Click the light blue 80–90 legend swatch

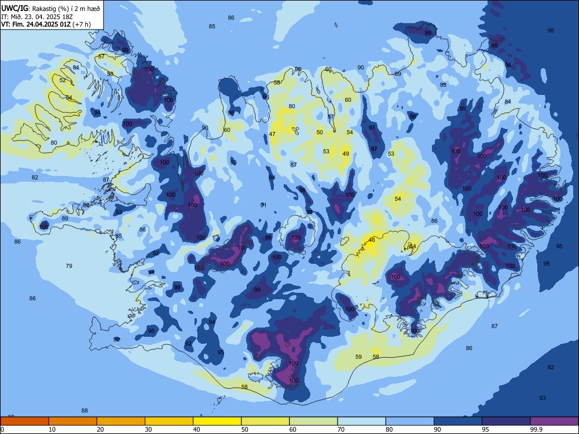pyautogui.click(x=410, y=421)
